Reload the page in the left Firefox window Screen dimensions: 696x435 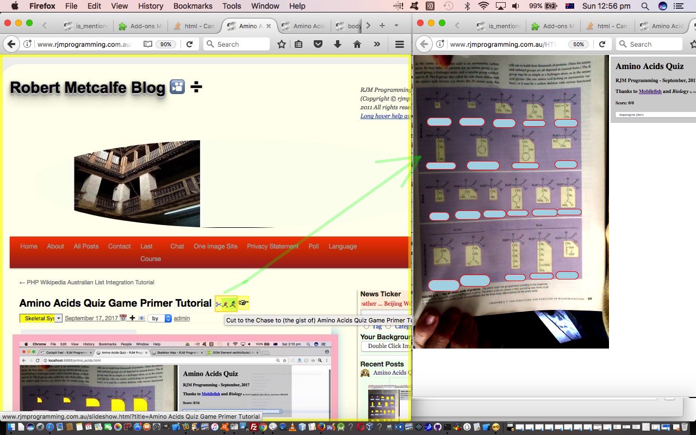pyautogui.click(x=189, y=45)
